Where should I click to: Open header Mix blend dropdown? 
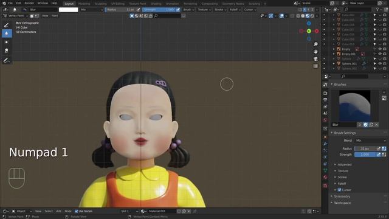click(x=91, y=10)
